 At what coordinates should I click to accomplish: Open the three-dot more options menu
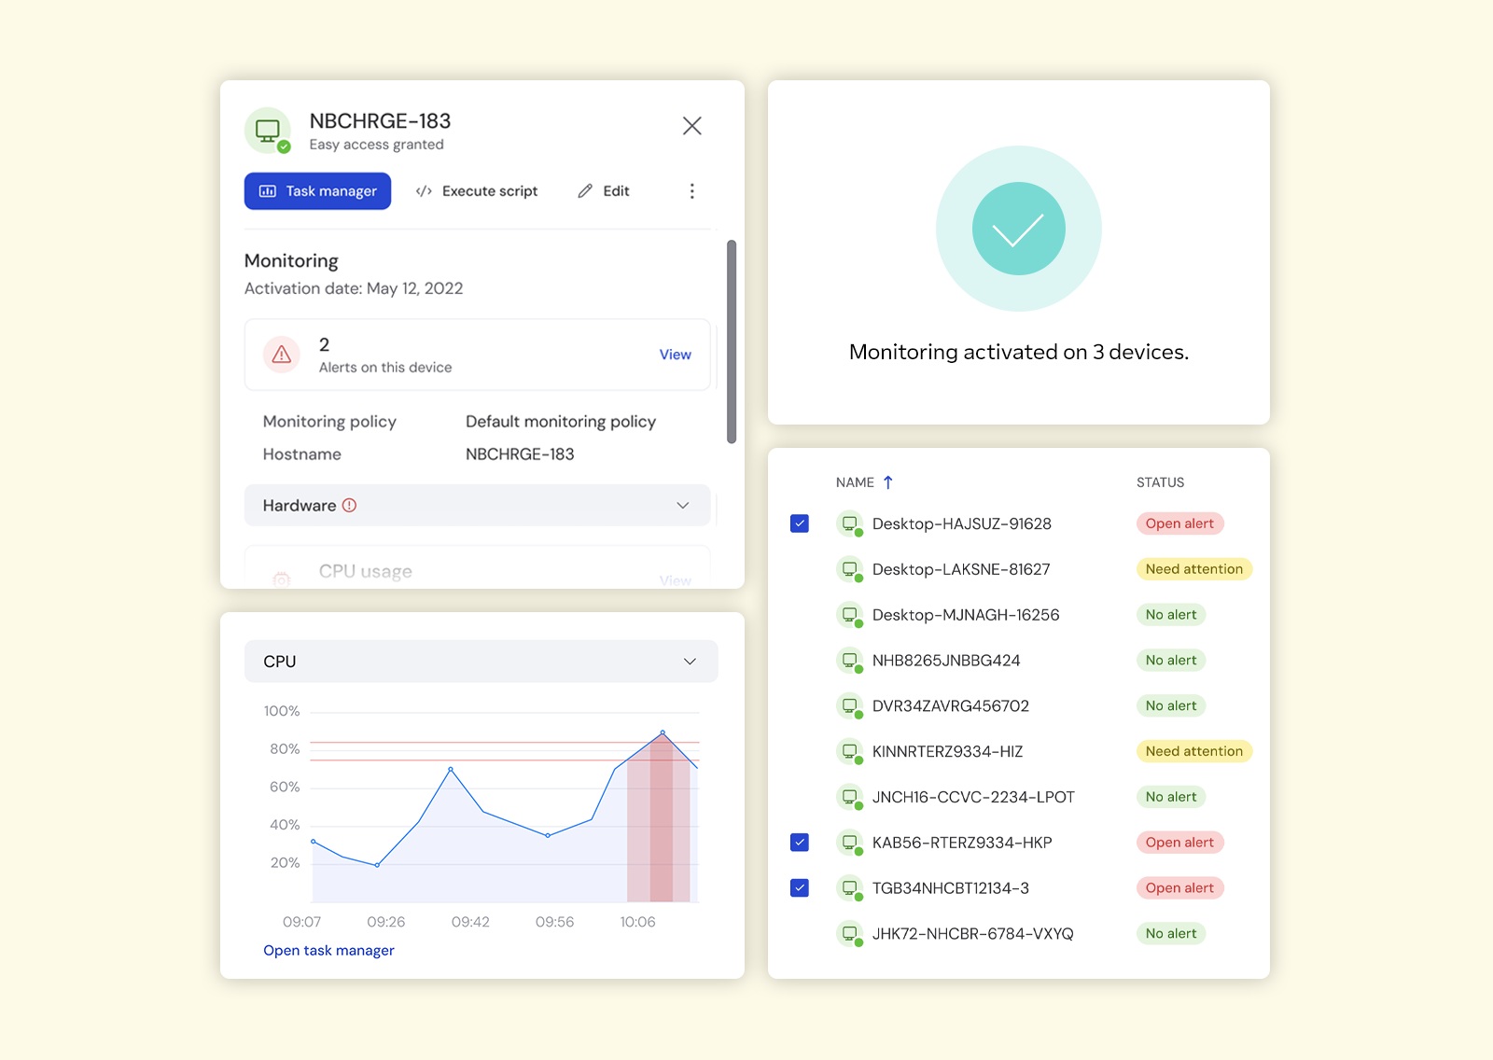click(691, 191)
